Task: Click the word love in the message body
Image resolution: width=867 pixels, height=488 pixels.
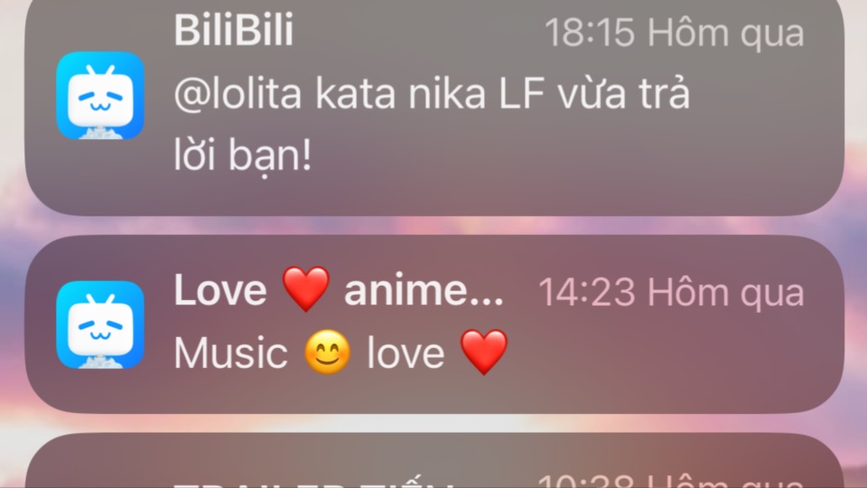Action: (x=406, y=353)
